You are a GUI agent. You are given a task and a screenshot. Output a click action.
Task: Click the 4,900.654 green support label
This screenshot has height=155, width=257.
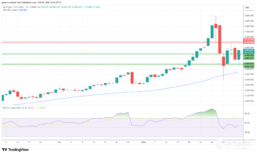tap(249, 55)
